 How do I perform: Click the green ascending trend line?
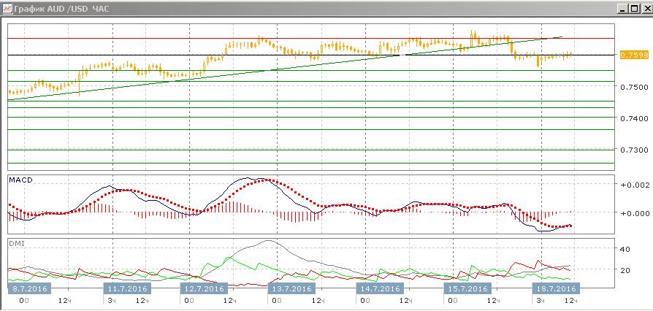(286, 69)
